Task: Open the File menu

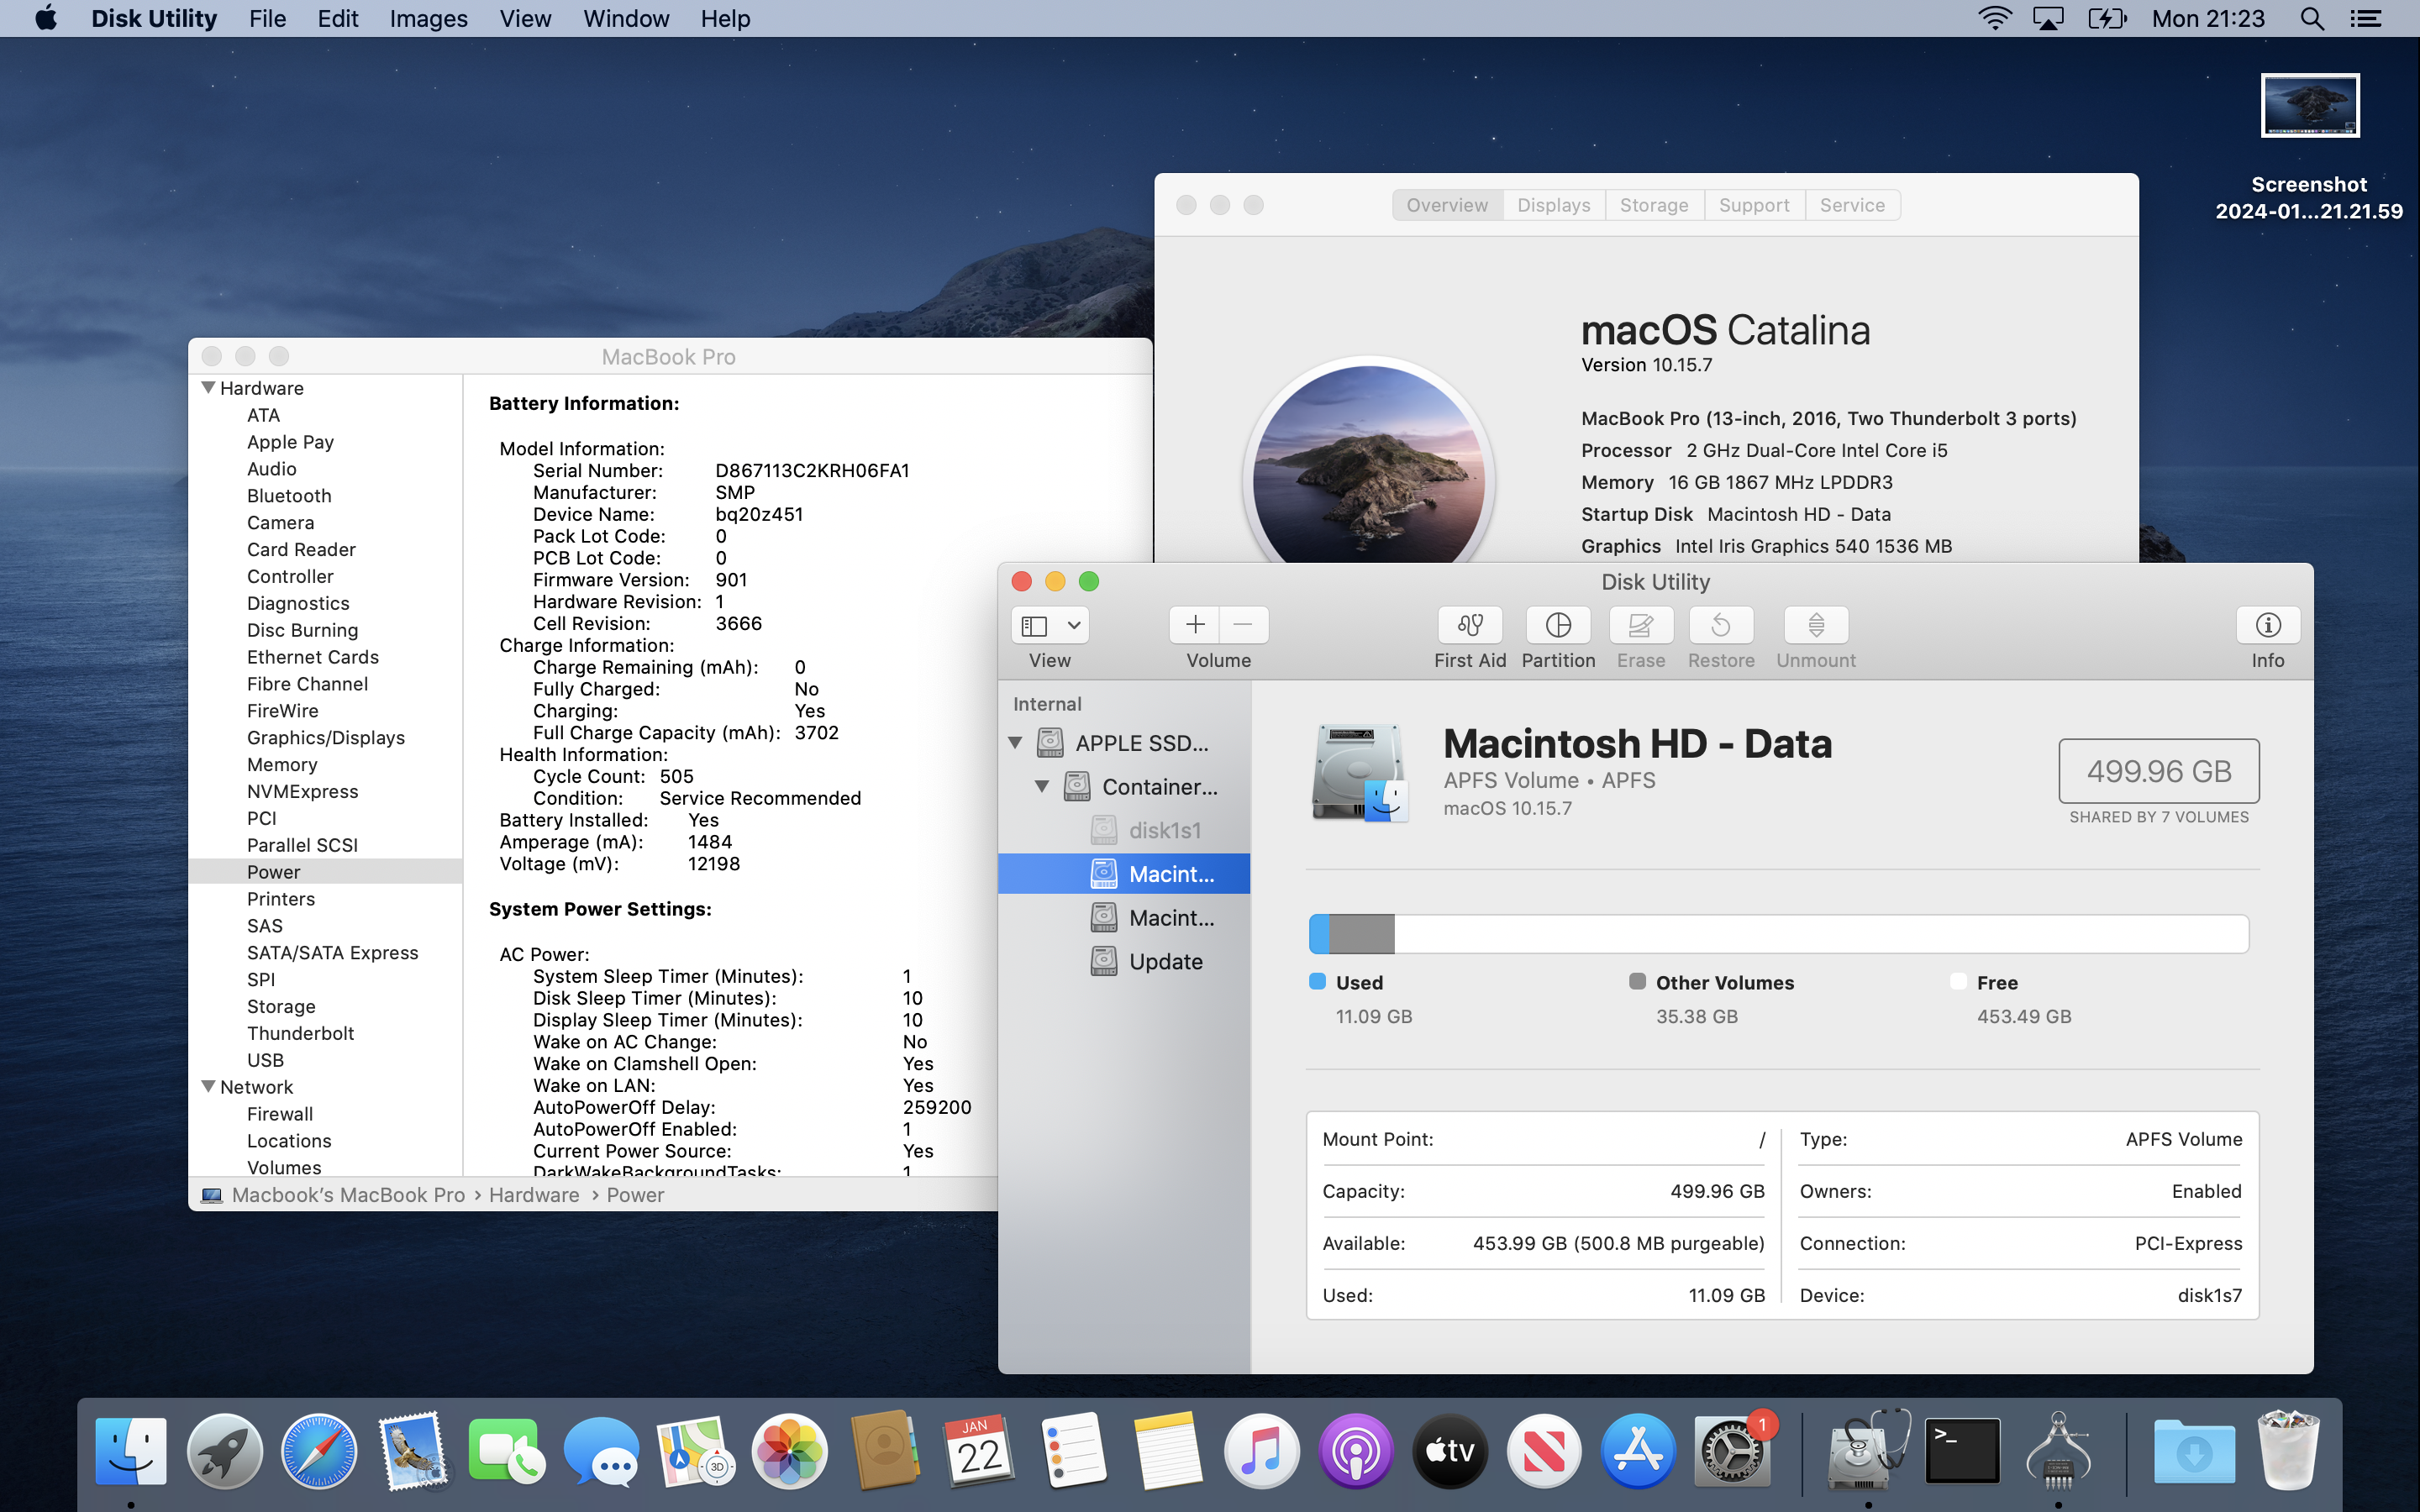Action: coord(267,18)
